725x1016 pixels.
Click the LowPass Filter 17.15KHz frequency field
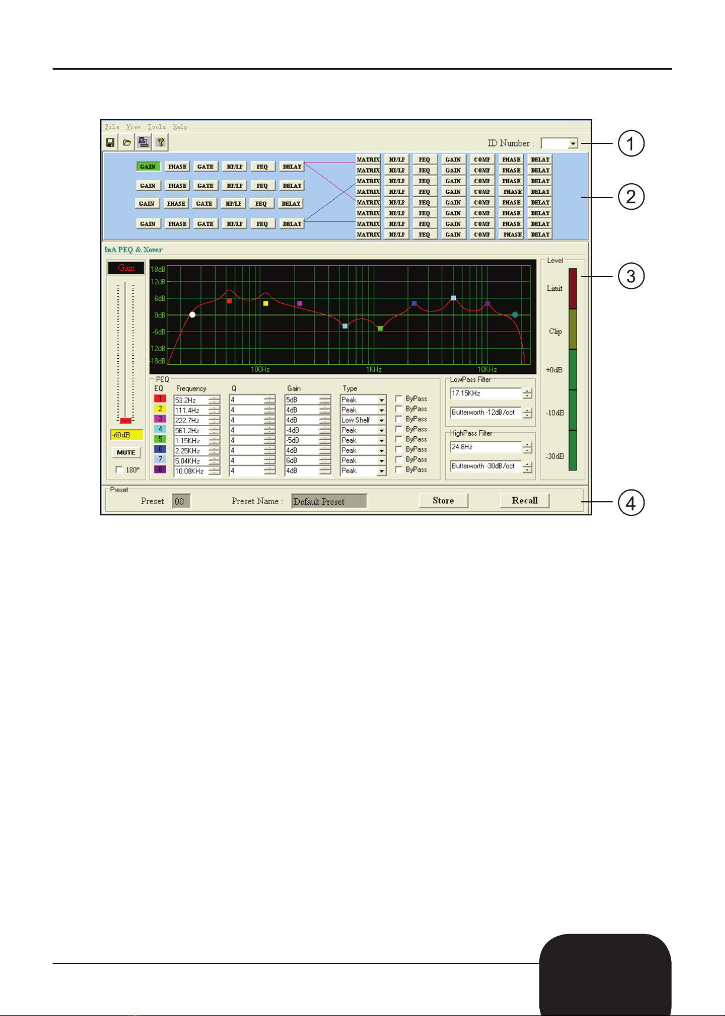486,394
